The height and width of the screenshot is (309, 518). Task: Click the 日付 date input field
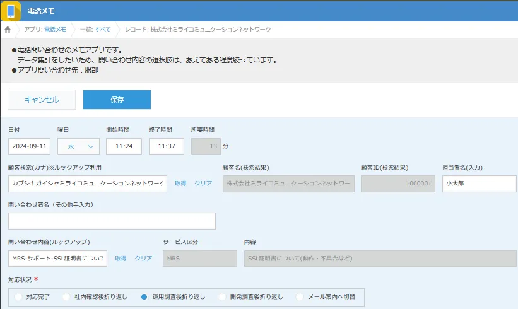tap(29, 146)
